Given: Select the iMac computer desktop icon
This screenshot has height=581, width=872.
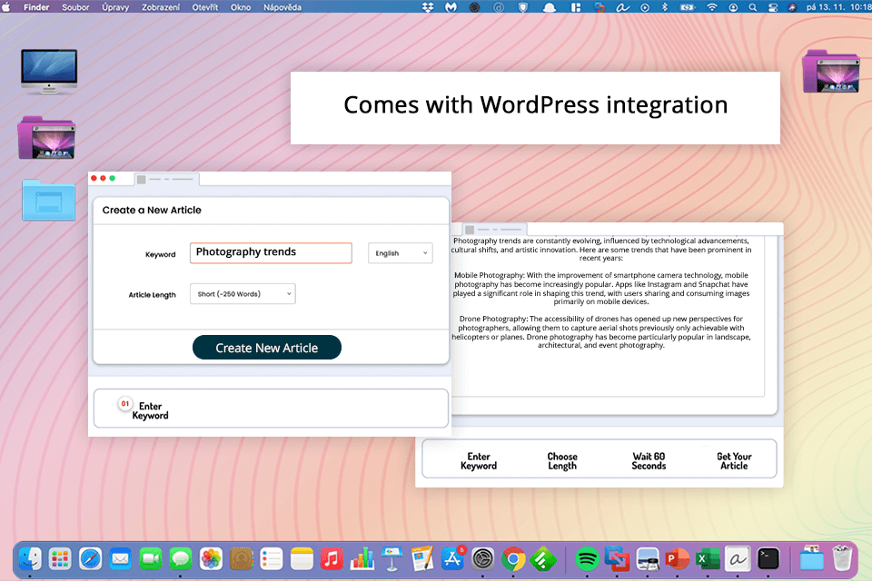Looking at the screenshot, I should pyautogui.click(x=49, y=72).
